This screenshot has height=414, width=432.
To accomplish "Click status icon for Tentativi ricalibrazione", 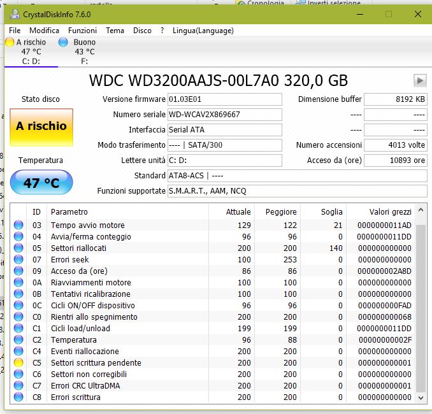I will click(x=18, y=294).
